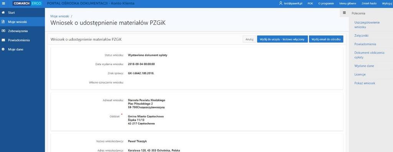
Task: Click Portal Ośrodka Dokumentacji title in header
Action: click(x=90, y=3)
